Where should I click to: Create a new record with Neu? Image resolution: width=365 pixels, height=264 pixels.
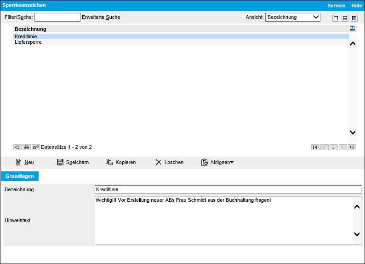tap(25, 162)
